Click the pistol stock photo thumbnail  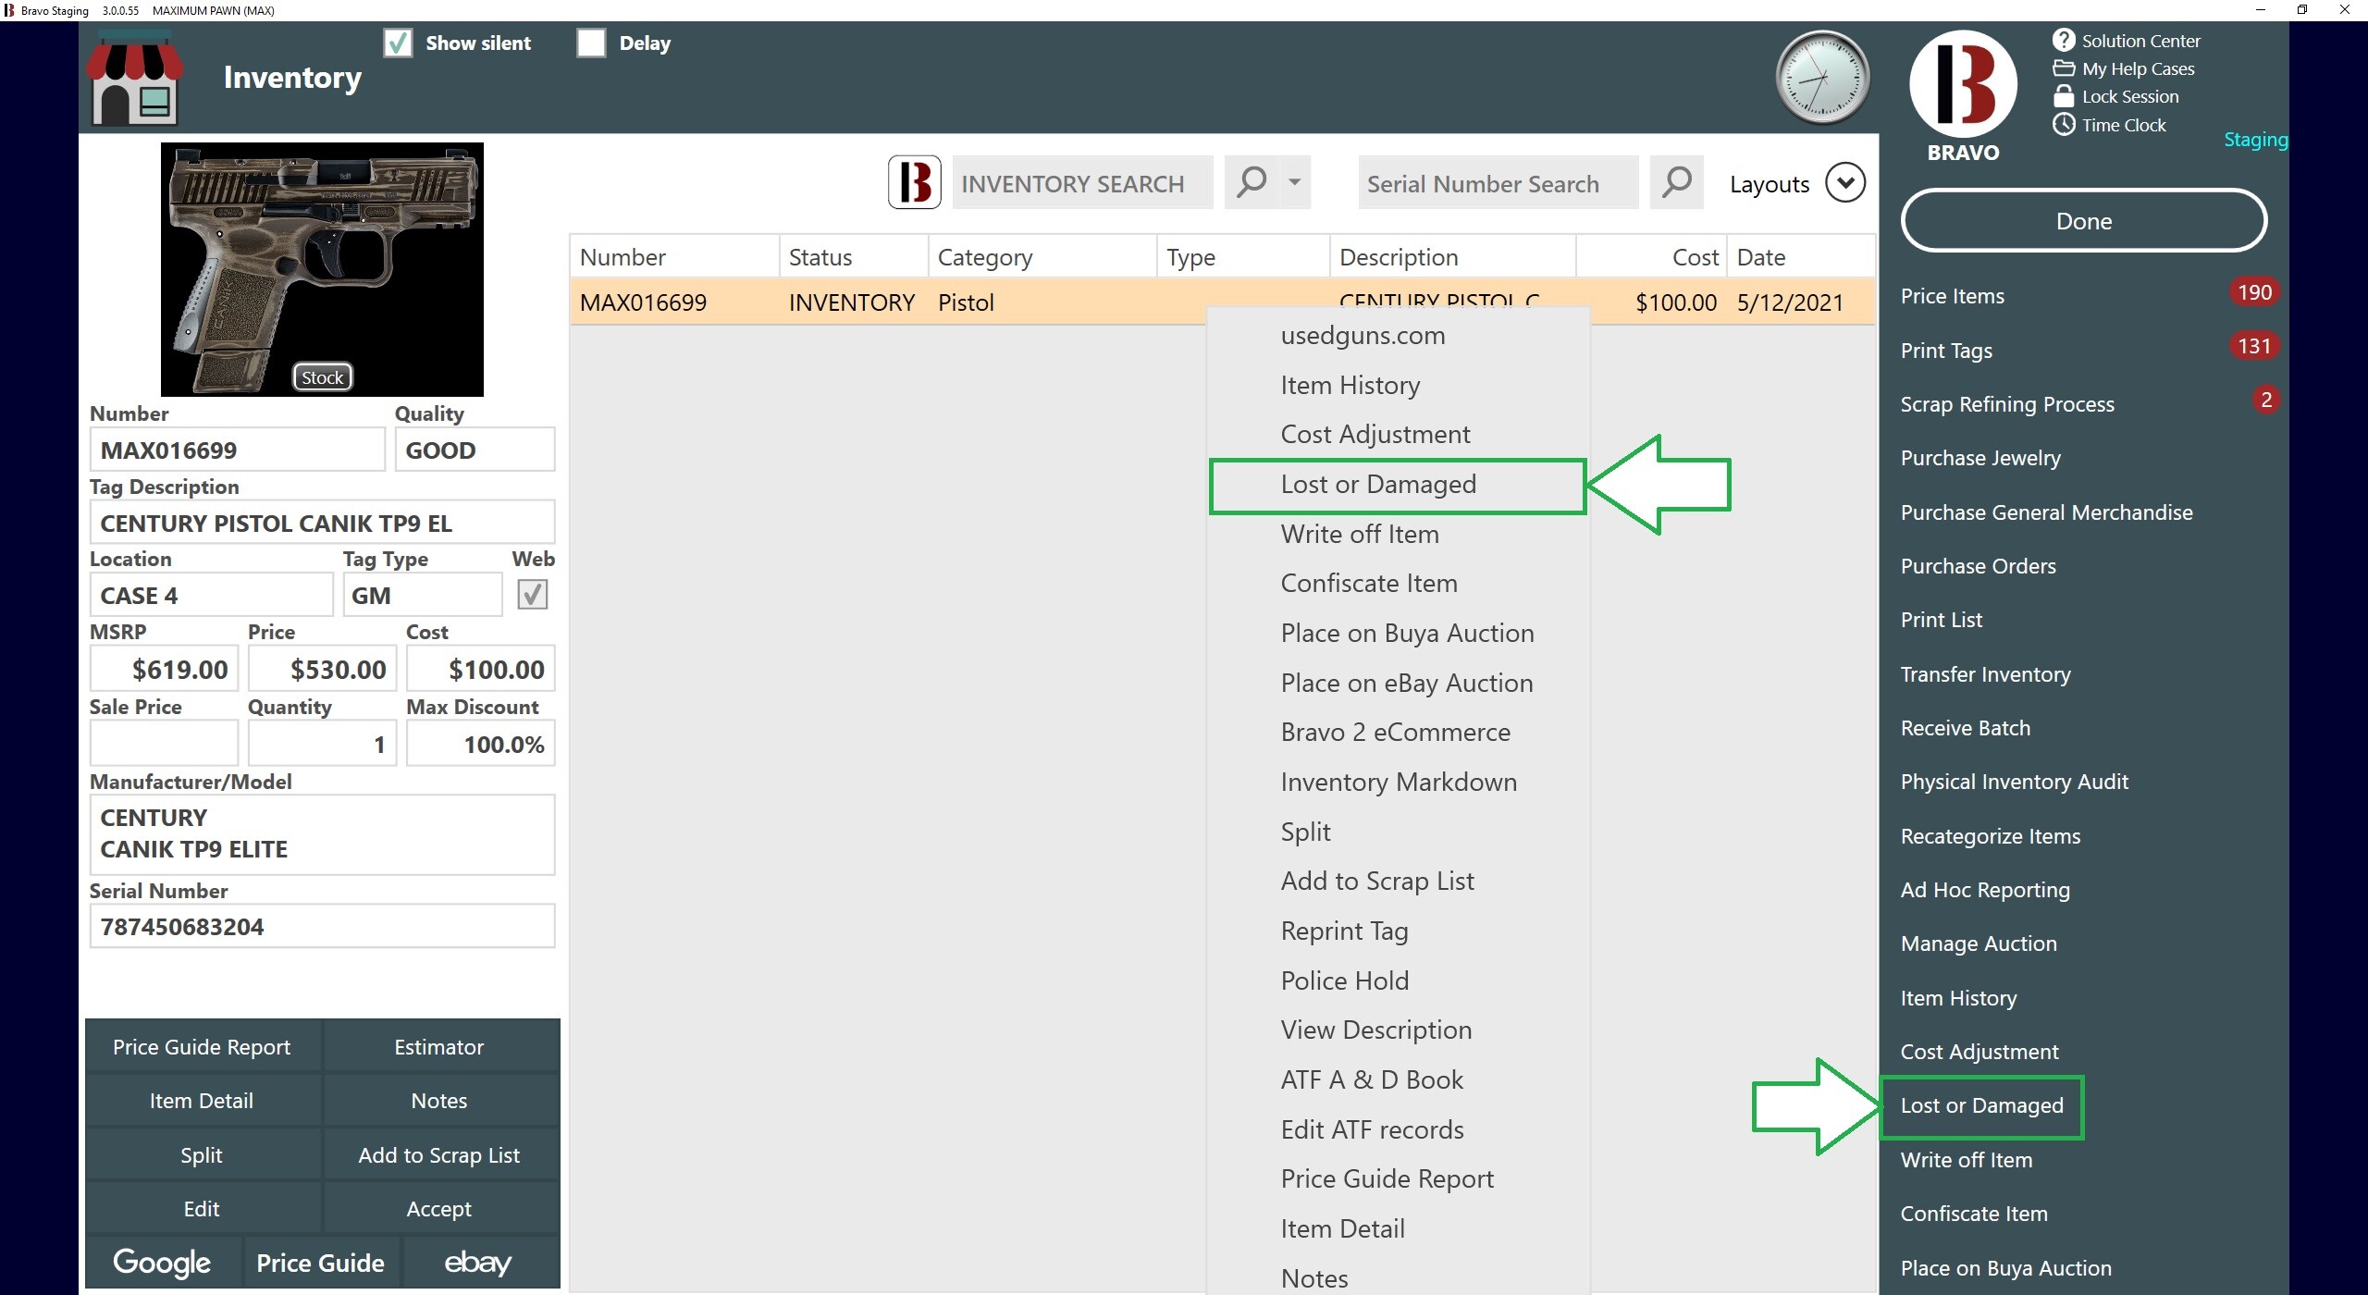(322, 269)
